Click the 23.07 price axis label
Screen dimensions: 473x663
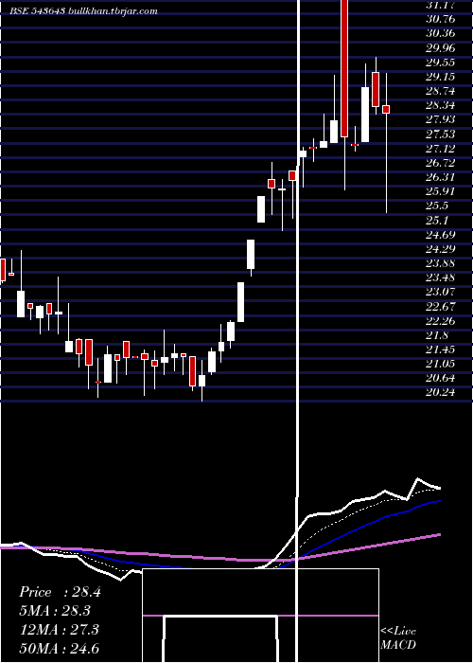(x=441, y=292)
